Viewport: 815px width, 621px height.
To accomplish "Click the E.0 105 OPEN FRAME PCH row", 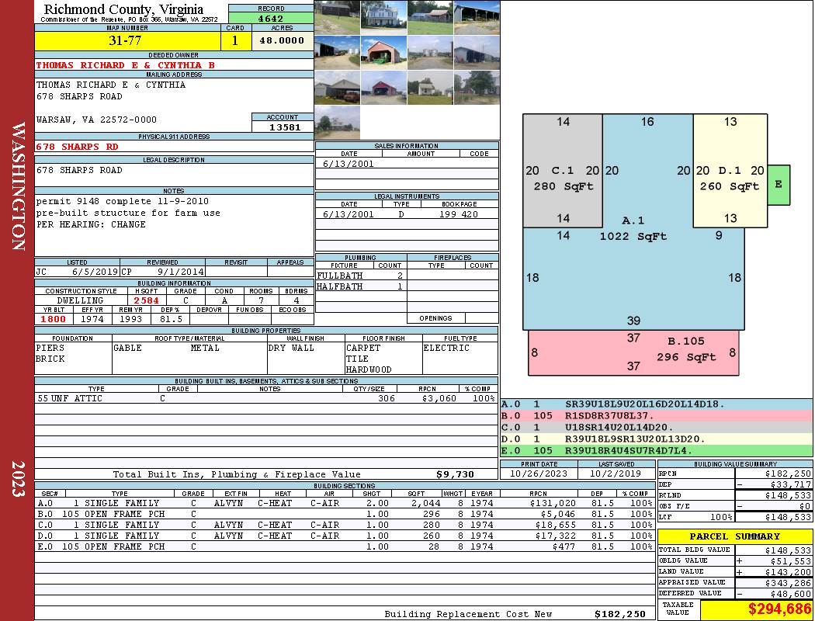I will tap(344, 546).
